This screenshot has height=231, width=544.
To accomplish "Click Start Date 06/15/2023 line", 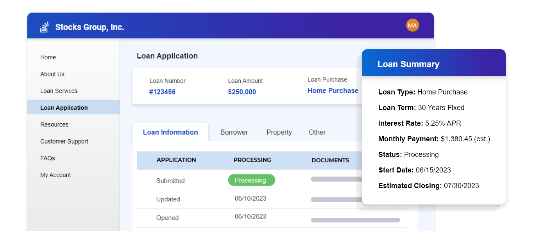I will pos(415,170).
